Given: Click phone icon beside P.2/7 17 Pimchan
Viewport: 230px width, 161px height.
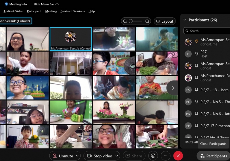Looking at the screenshot, I should pos(196,126).
